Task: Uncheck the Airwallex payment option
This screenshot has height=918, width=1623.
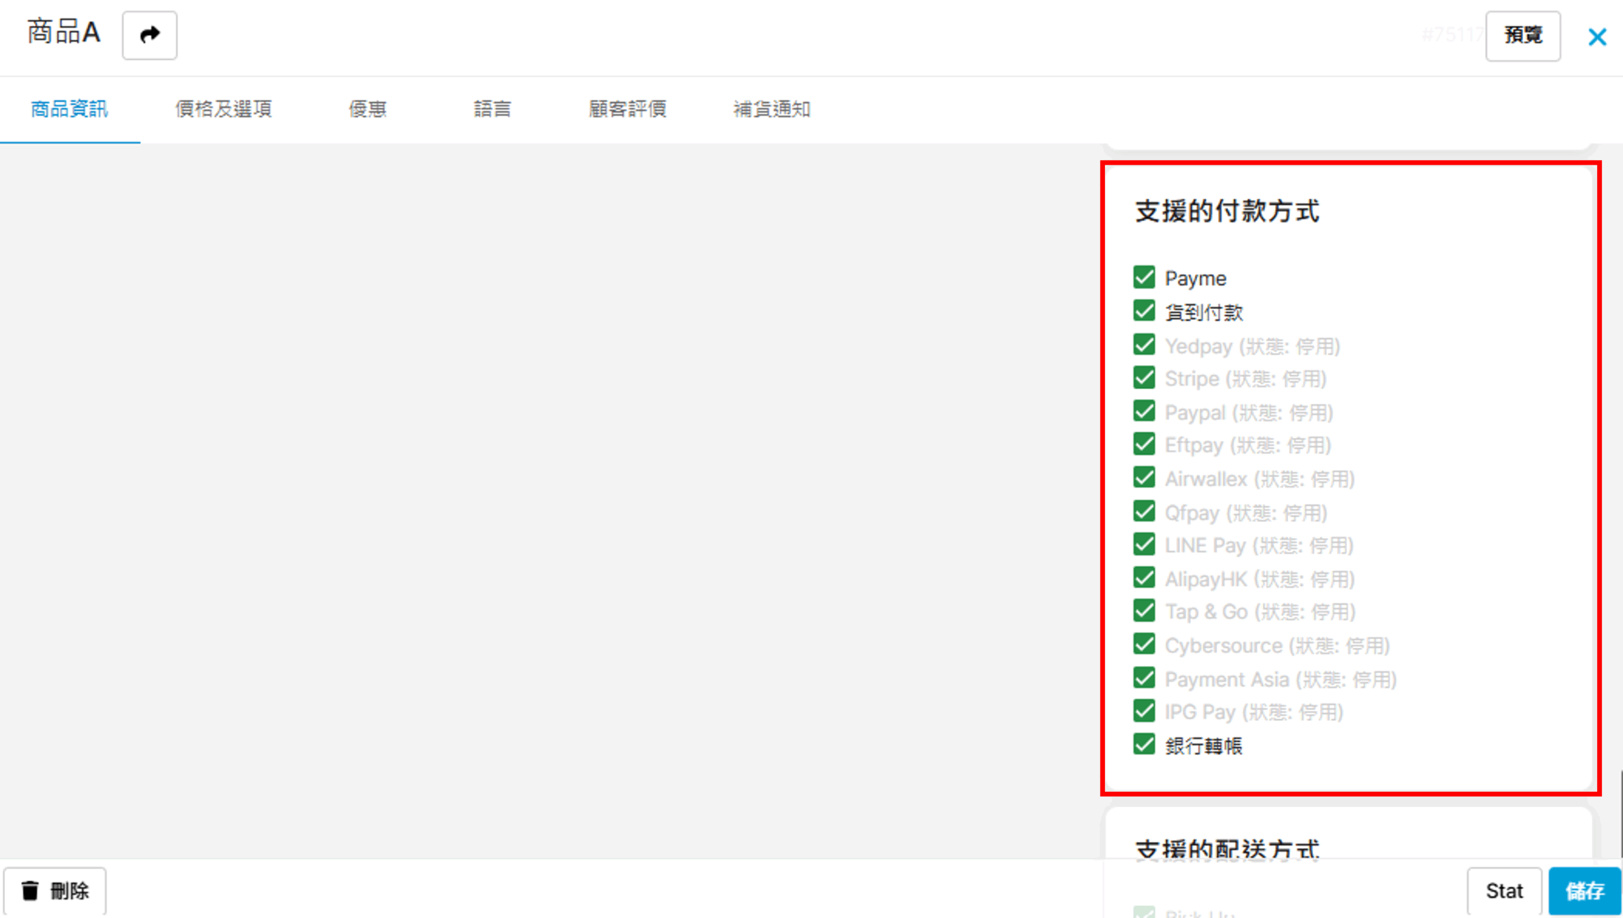Action: coord(1144,478)
